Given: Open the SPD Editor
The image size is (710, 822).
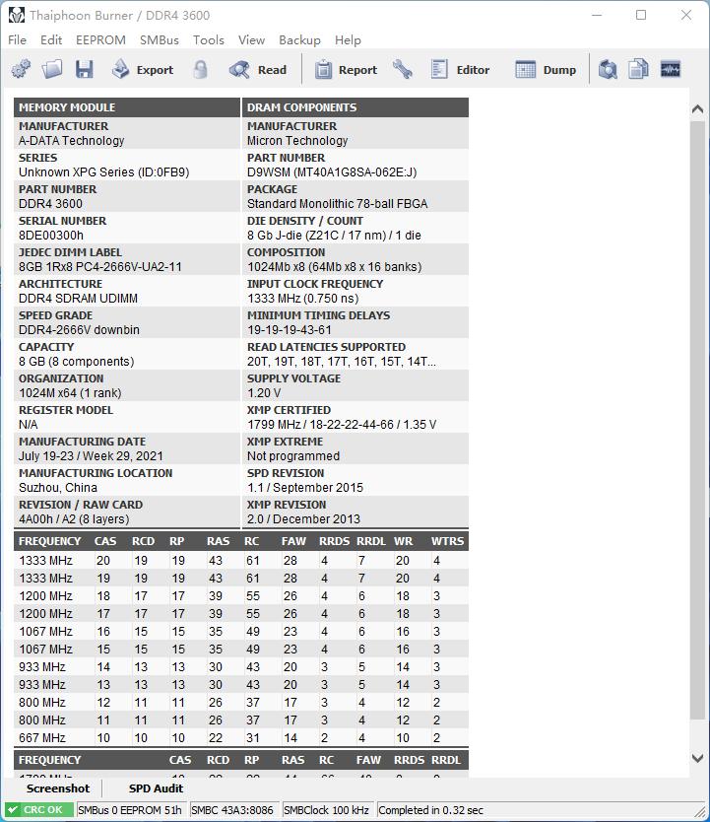Looking at the screenshot, I should point(460,69).
